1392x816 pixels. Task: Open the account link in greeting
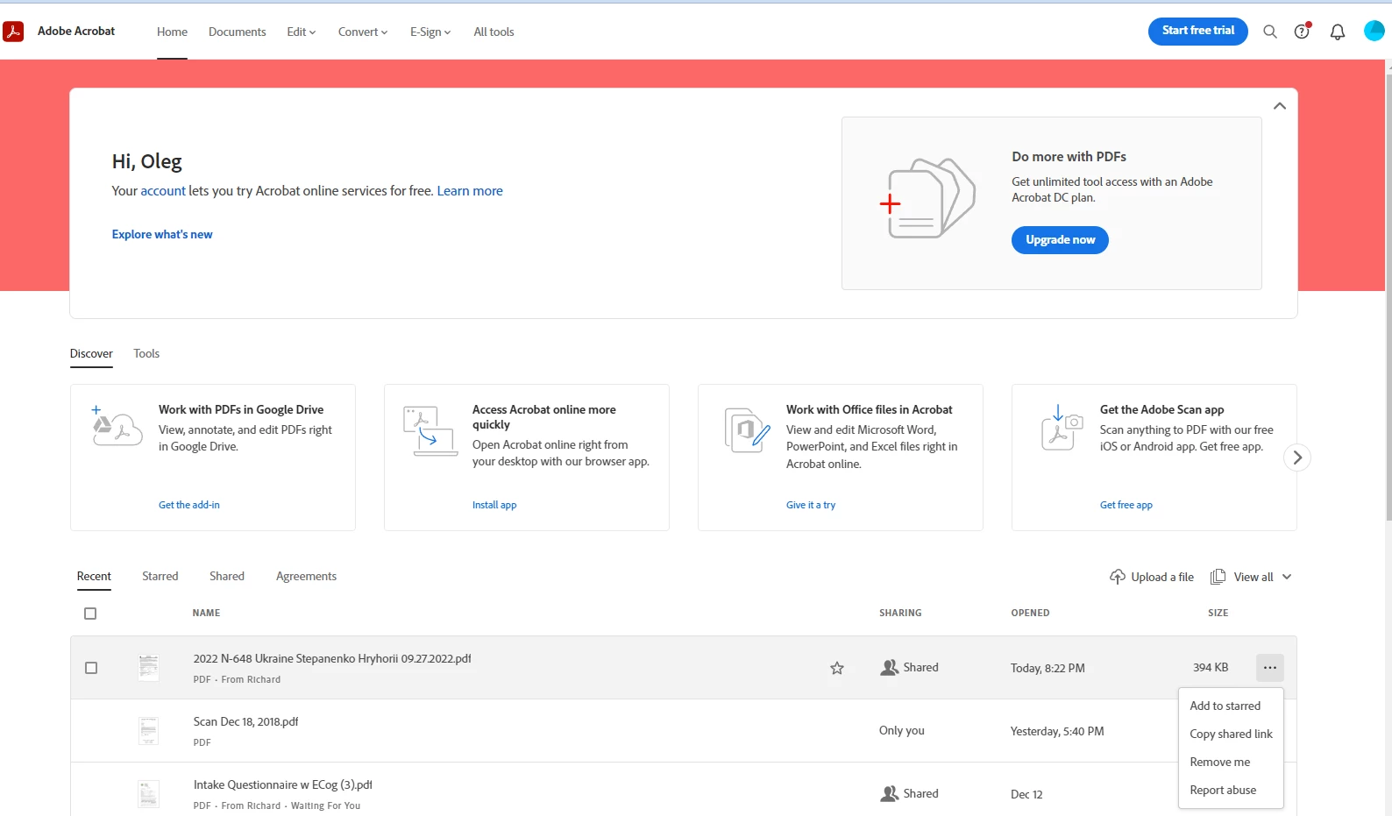(x=163, y=191)
